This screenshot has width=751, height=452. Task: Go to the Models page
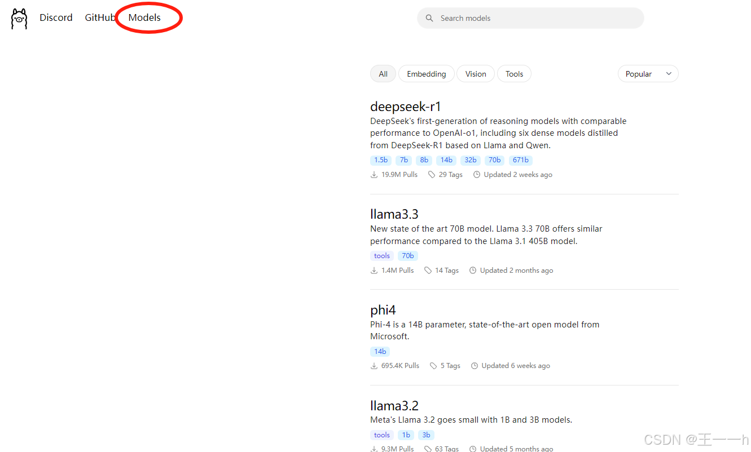(x=144, y=17)
